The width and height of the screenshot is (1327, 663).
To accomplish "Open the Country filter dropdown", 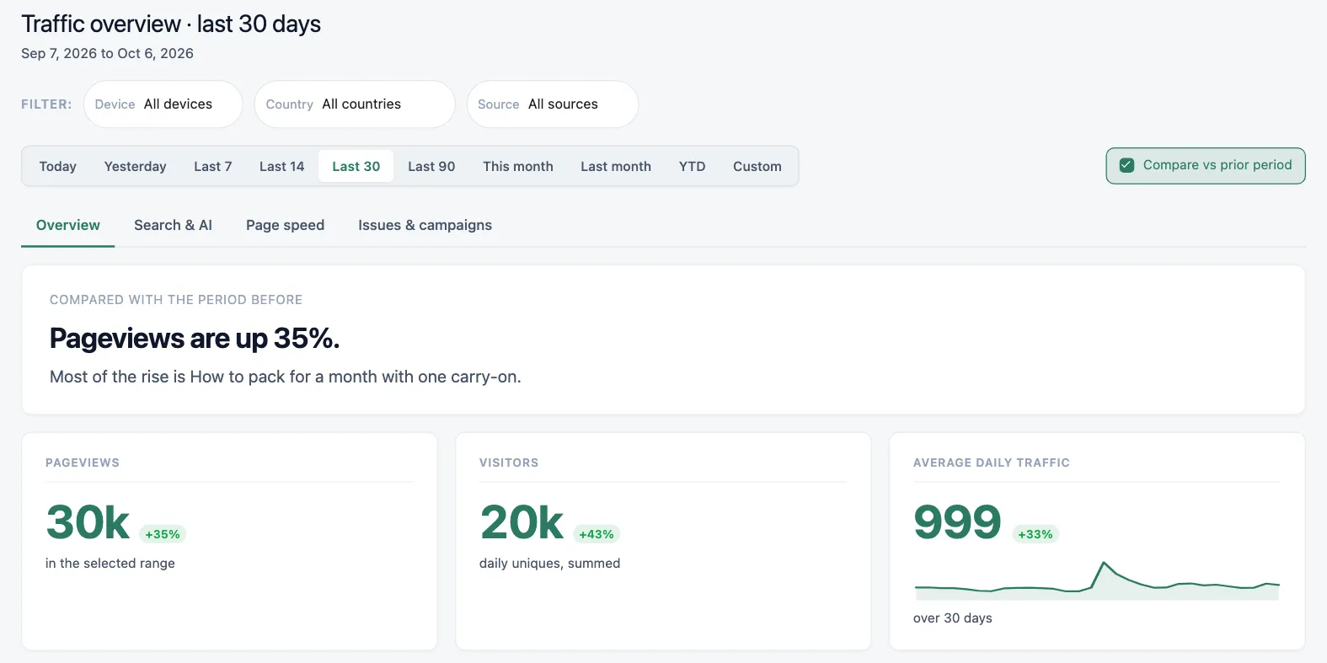I will (x=355, y=104).
